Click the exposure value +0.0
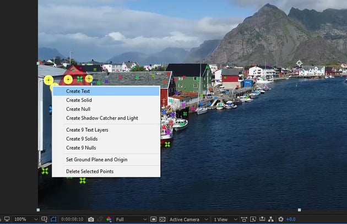Viewport: 347px width, 224px height. click(290, 220)
